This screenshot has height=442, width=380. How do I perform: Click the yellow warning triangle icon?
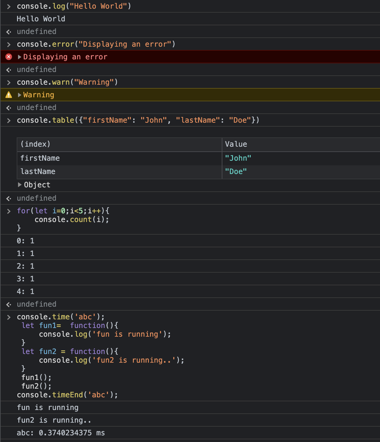point(9,95)
